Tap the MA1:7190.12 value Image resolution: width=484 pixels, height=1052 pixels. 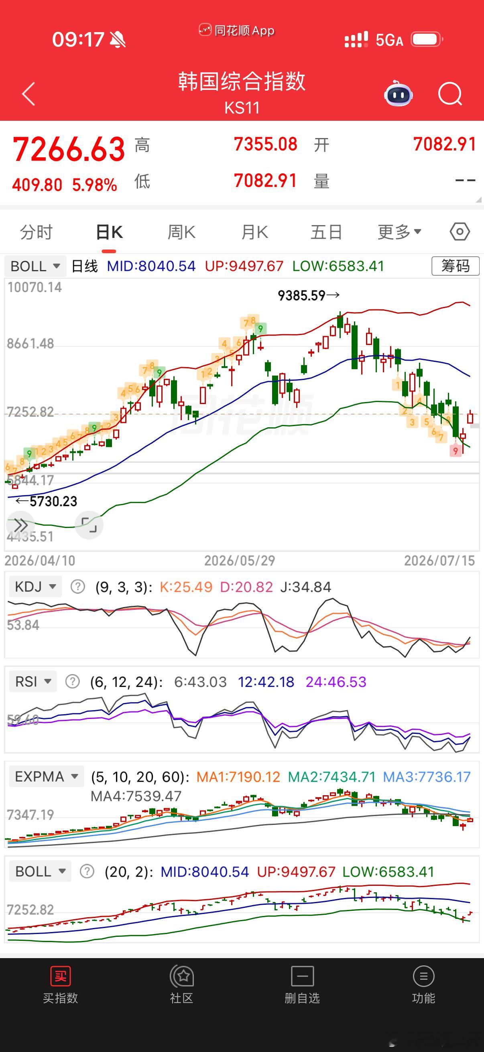click(x=238, y=776)
